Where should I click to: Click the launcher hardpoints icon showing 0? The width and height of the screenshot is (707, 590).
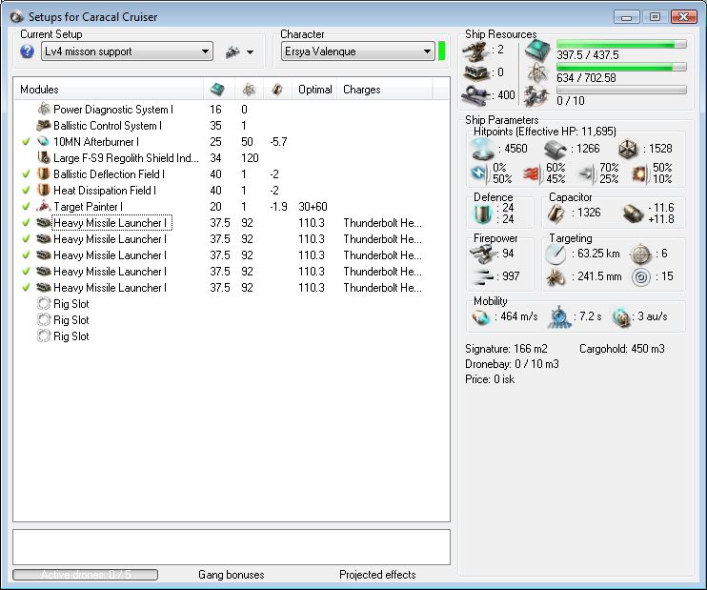coord(476,72)
